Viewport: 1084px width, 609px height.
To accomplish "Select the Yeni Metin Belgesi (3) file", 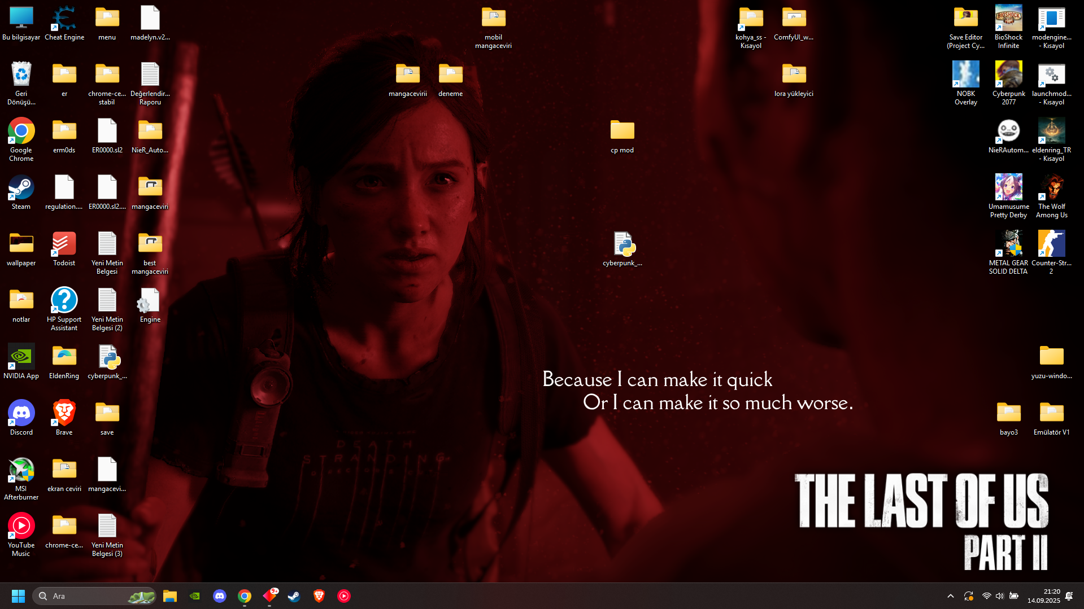I will coord(107,535).
